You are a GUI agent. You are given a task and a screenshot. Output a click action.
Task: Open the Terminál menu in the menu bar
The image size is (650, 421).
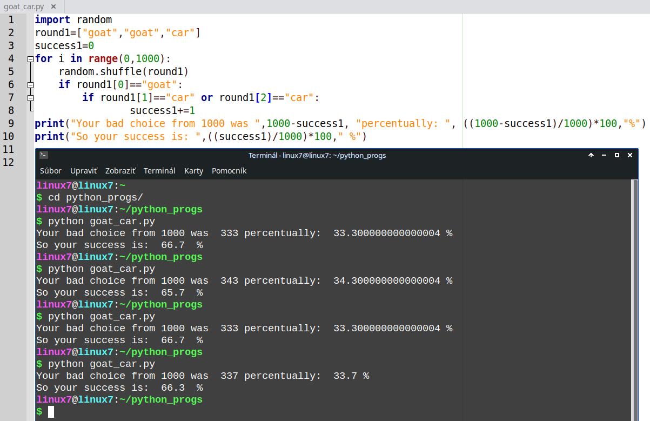159,171
